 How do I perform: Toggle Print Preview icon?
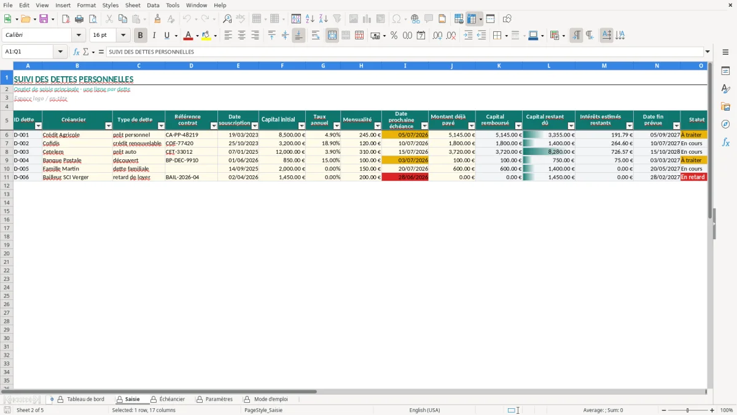[x=93, y=19]
